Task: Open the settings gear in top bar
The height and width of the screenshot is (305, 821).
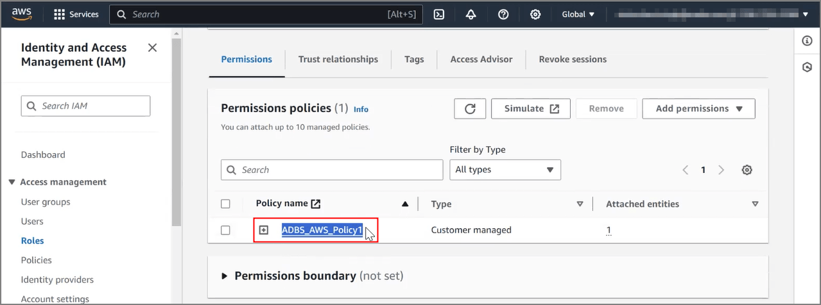Action: pos(535,14)
